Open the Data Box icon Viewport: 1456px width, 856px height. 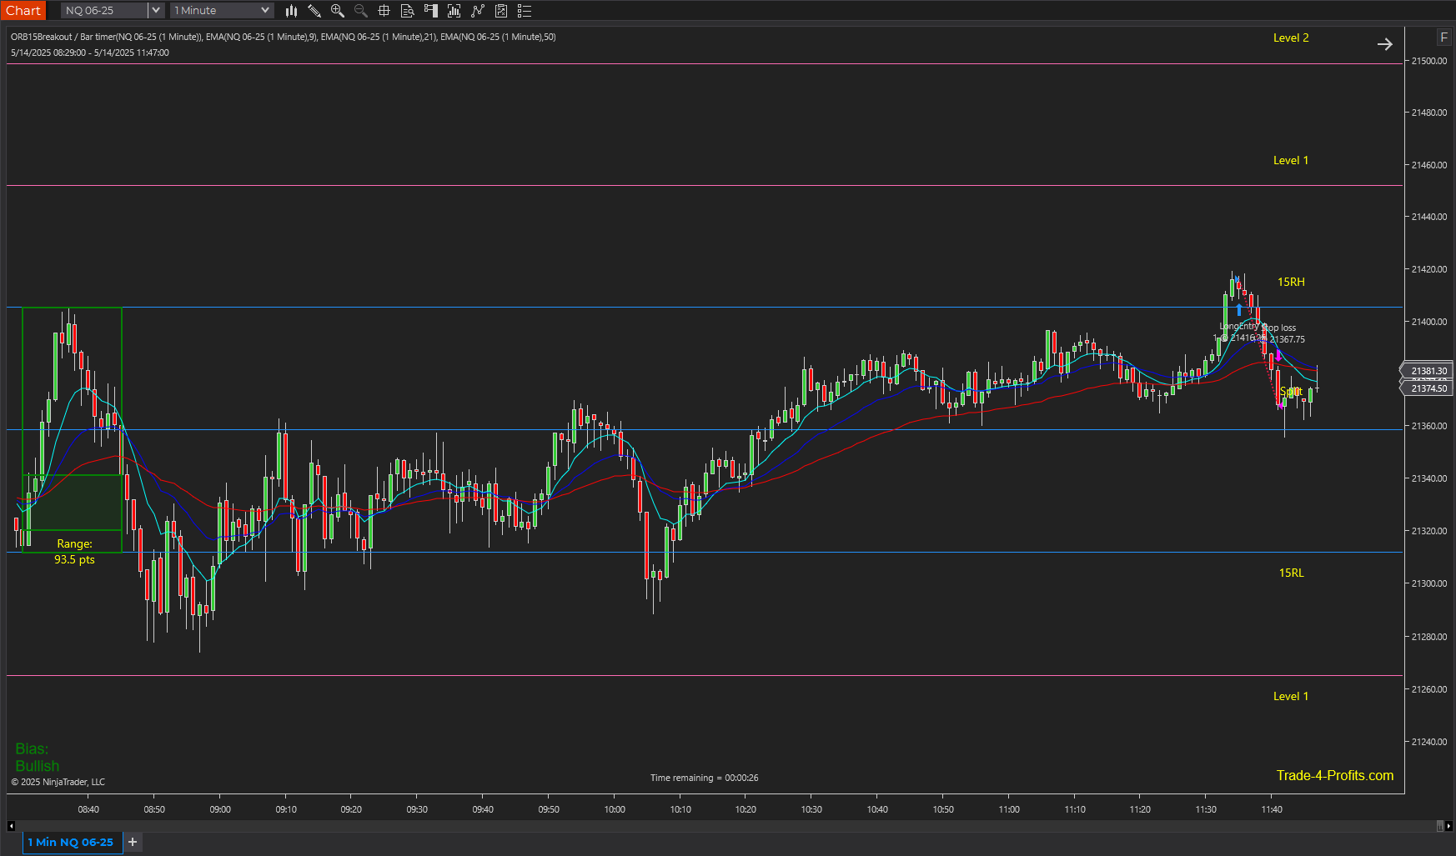tap(408, 11)
